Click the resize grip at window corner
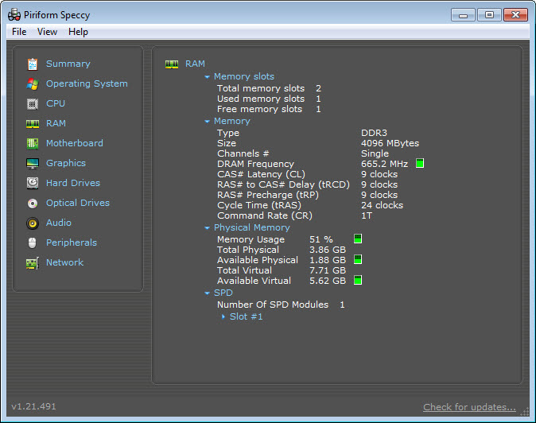536x423 pixels. (524, 412)
